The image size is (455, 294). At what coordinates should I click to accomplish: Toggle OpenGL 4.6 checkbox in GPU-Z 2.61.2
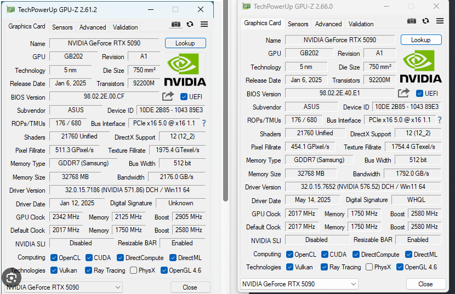coord(164,270)
